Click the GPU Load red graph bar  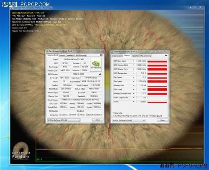pyautogui.click(x=157, y=90)
